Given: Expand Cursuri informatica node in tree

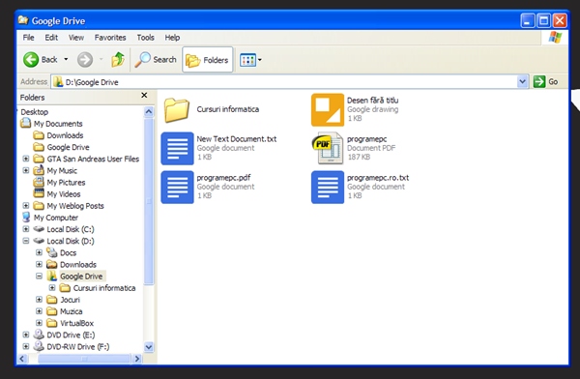Looking at the screenshot, I should pos(52,288).
